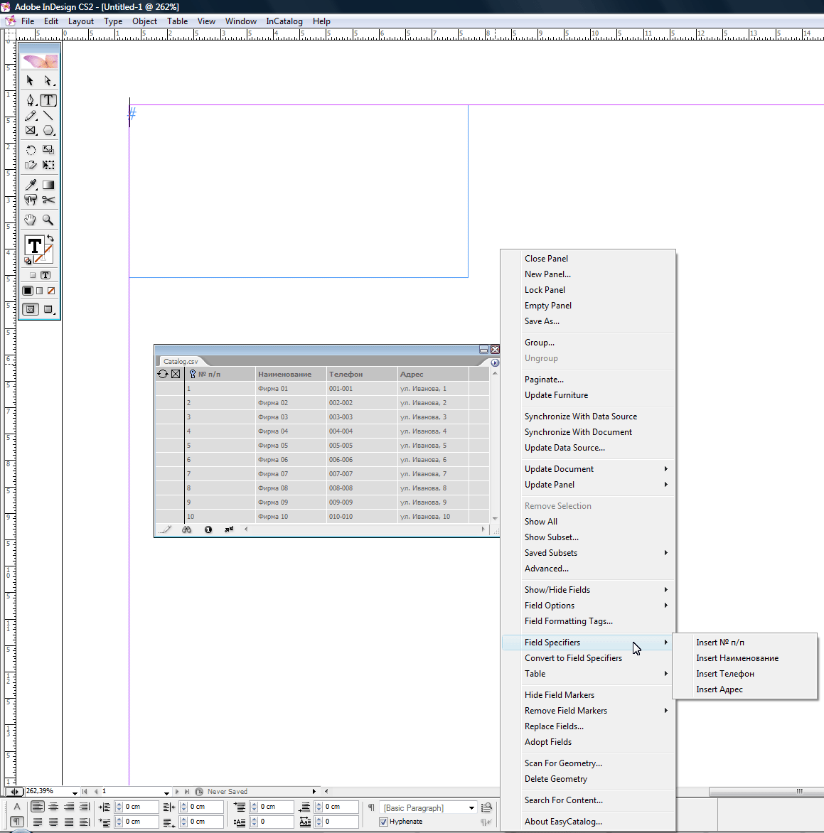This screenshot has width=824, height=833.
Task: Select the Rotate tool
Action: (x=31, y=150)
